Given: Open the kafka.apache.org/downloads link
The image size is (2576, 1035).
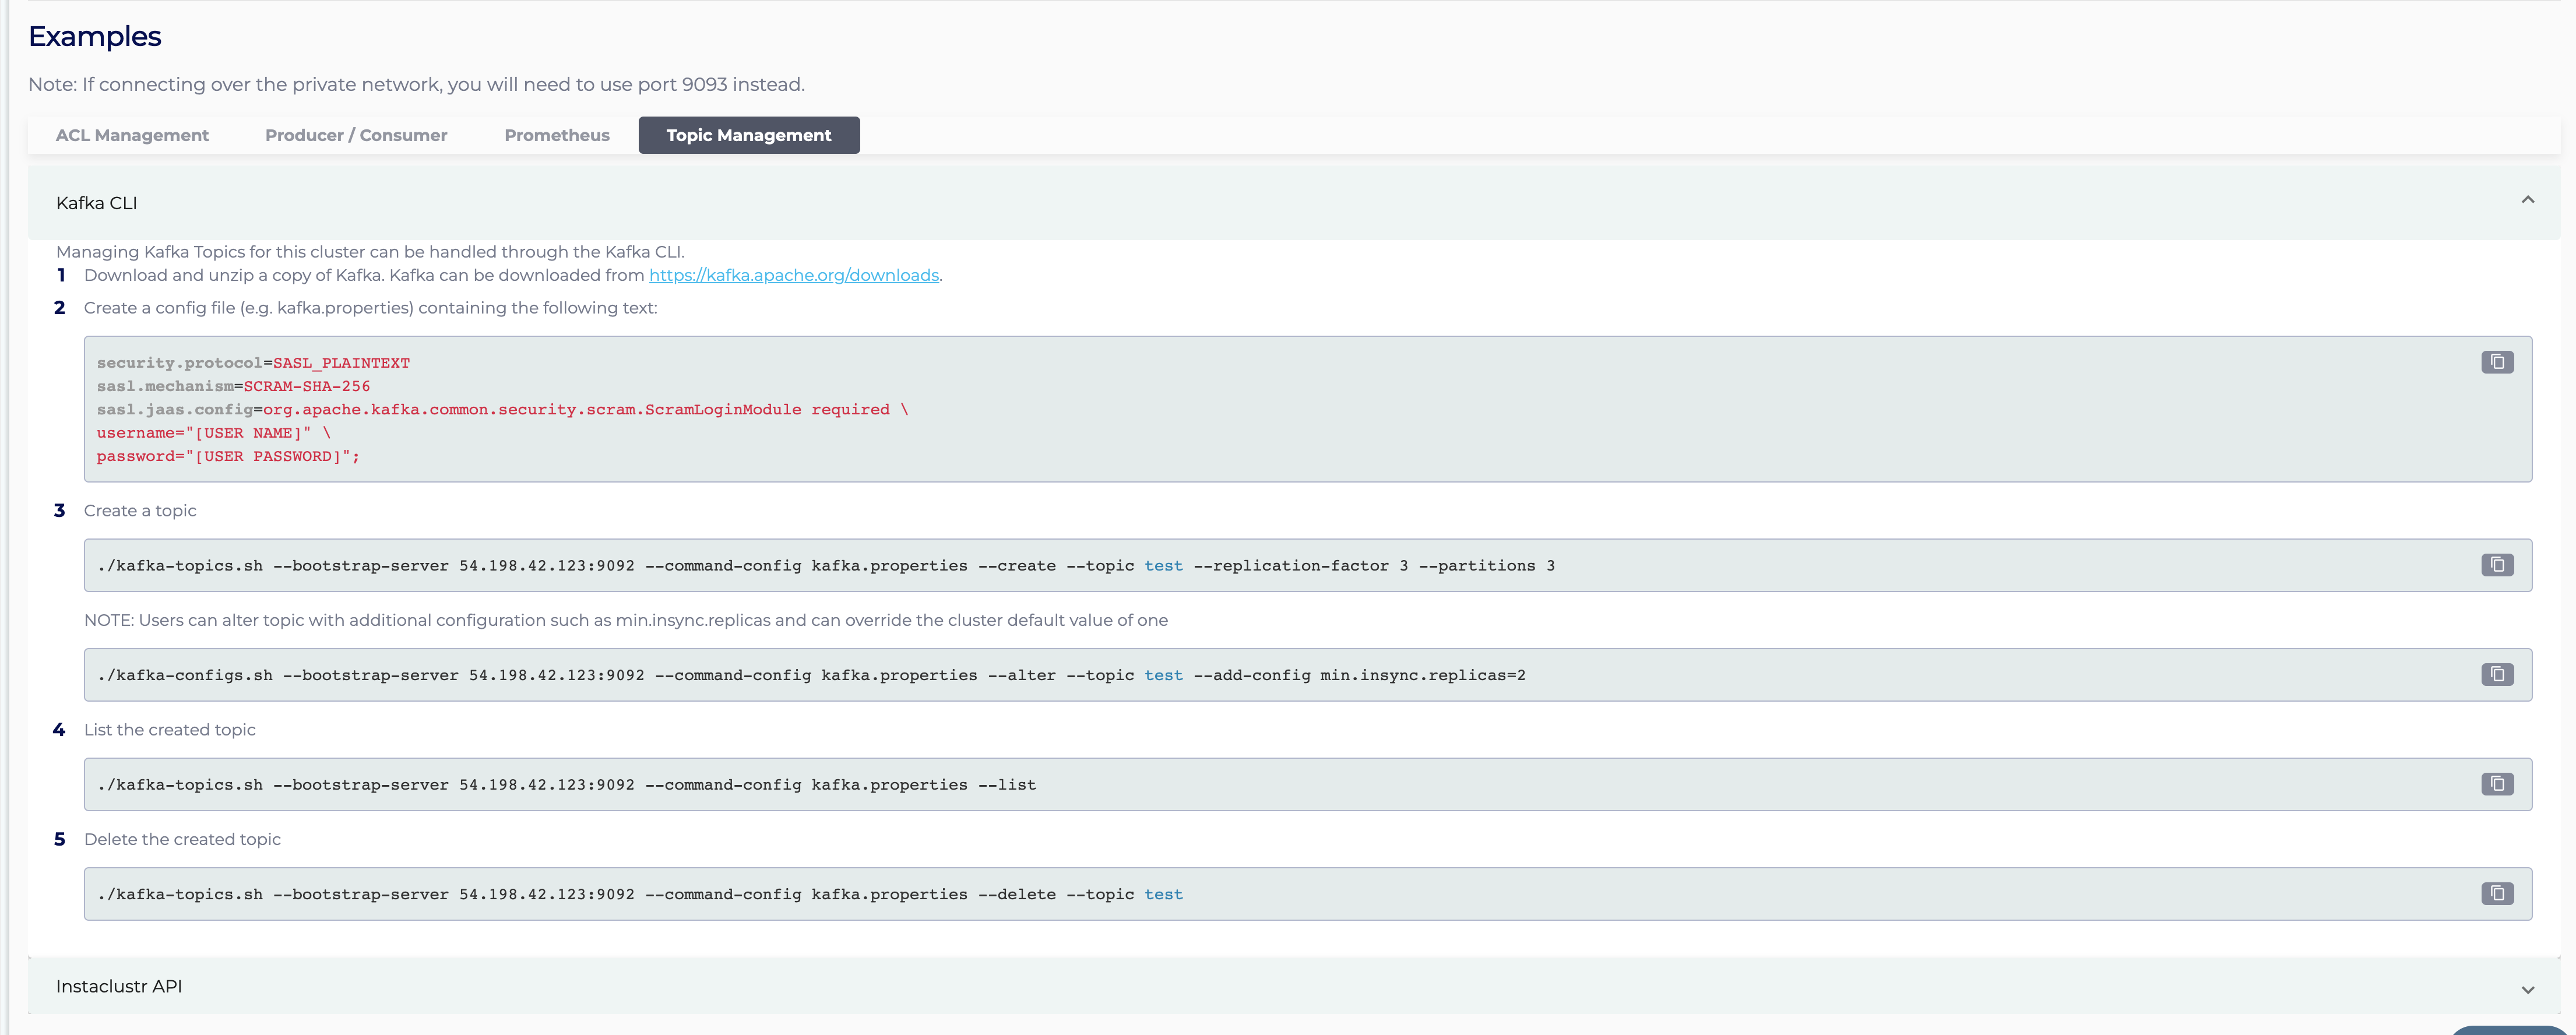Looking at the screenshot, I should [x=793, y=275].
